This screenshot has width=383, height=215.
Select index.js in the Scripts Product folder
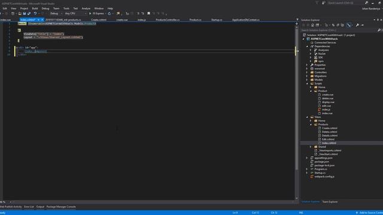[x=326, y=110]
